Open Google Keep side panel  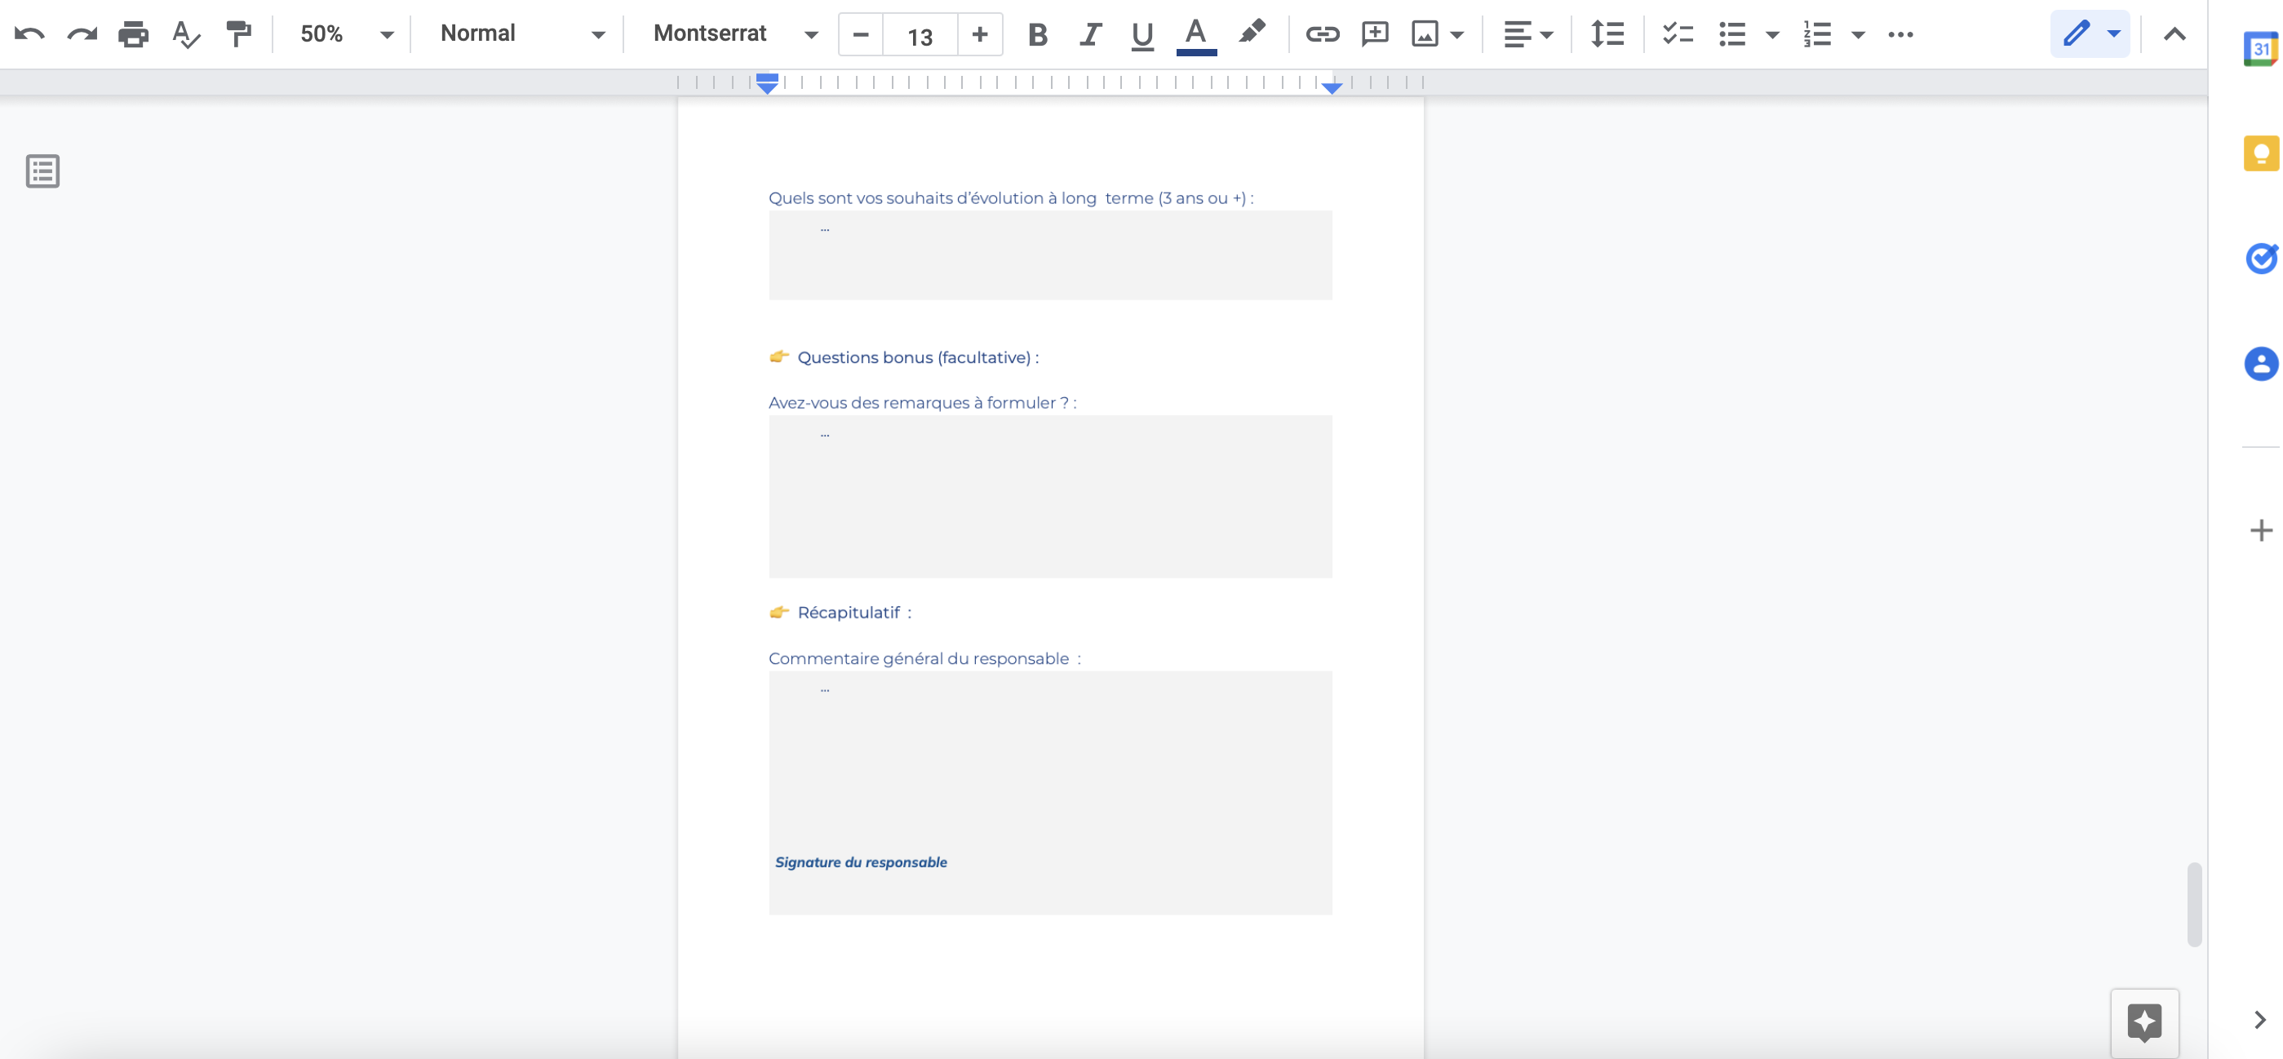(2261, 153)
